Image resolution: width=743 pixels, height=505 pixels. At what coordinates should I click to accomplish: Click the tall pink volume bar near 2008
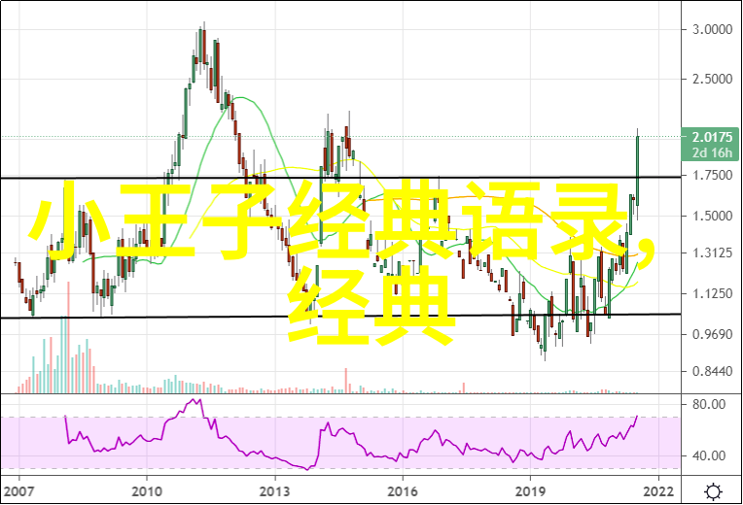tap(69, 337)
